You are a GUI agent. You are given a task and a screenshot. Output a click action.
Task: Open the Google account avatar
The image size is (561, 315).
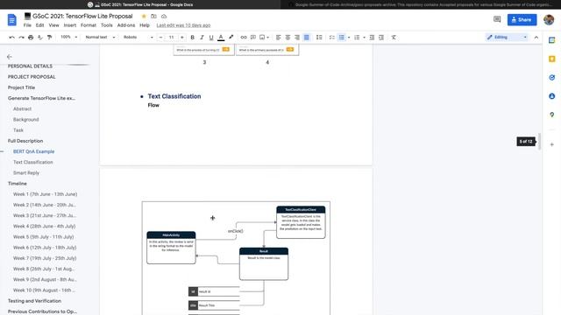(x=549, y=19)
